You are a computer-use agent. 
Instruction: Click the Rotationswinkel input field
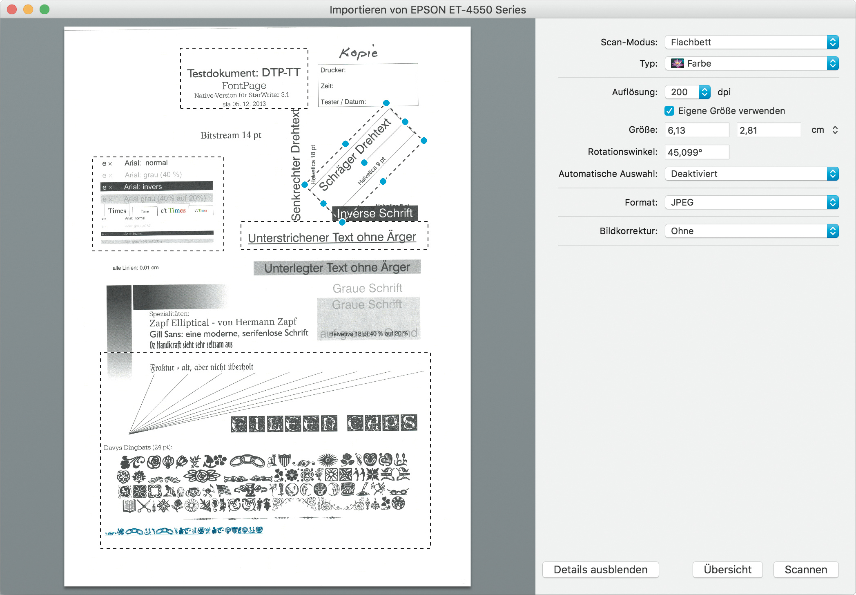click(697, 152)
